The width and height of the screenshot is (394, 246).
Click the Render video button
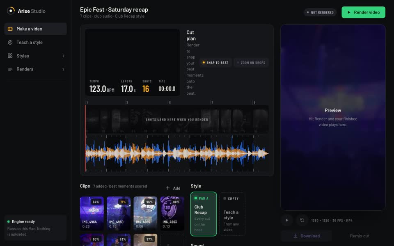363,12
